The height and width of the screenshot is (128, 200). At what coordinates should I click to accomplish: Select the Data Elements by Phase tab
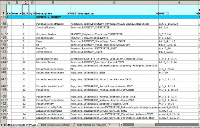pos(22,125)
